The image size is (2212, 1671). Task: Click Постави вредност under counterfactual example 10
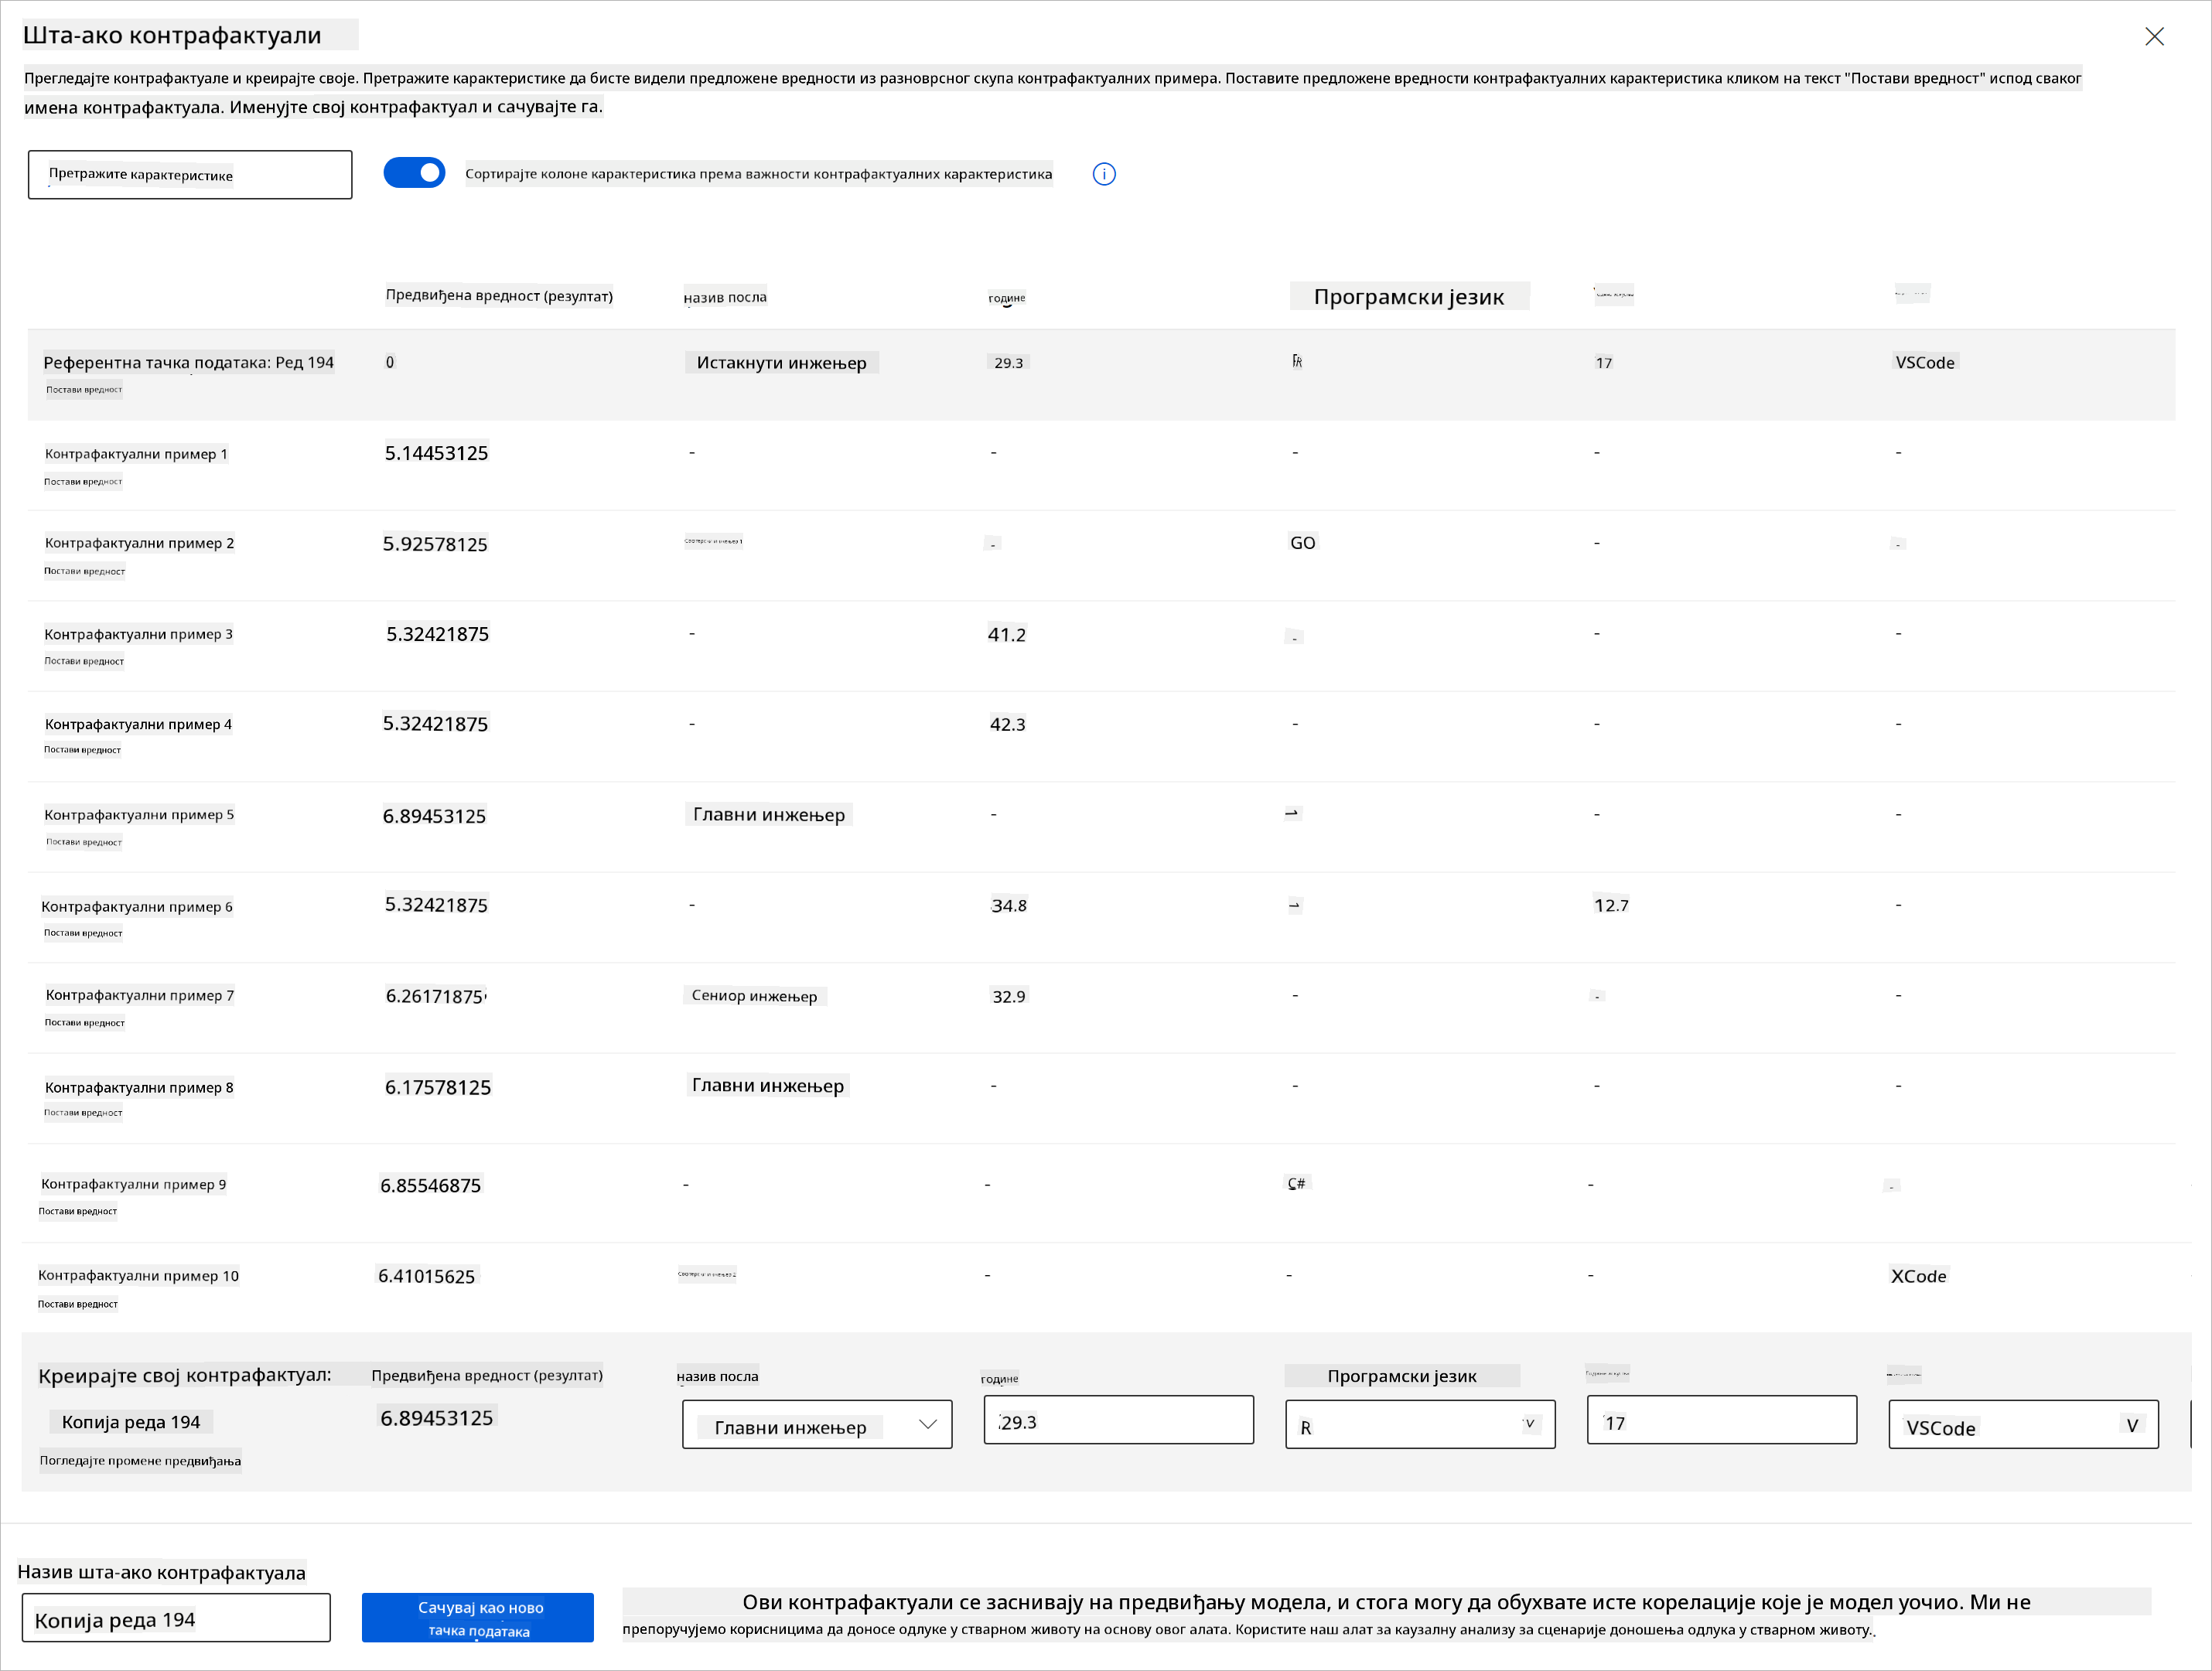tap(78, 1304)
